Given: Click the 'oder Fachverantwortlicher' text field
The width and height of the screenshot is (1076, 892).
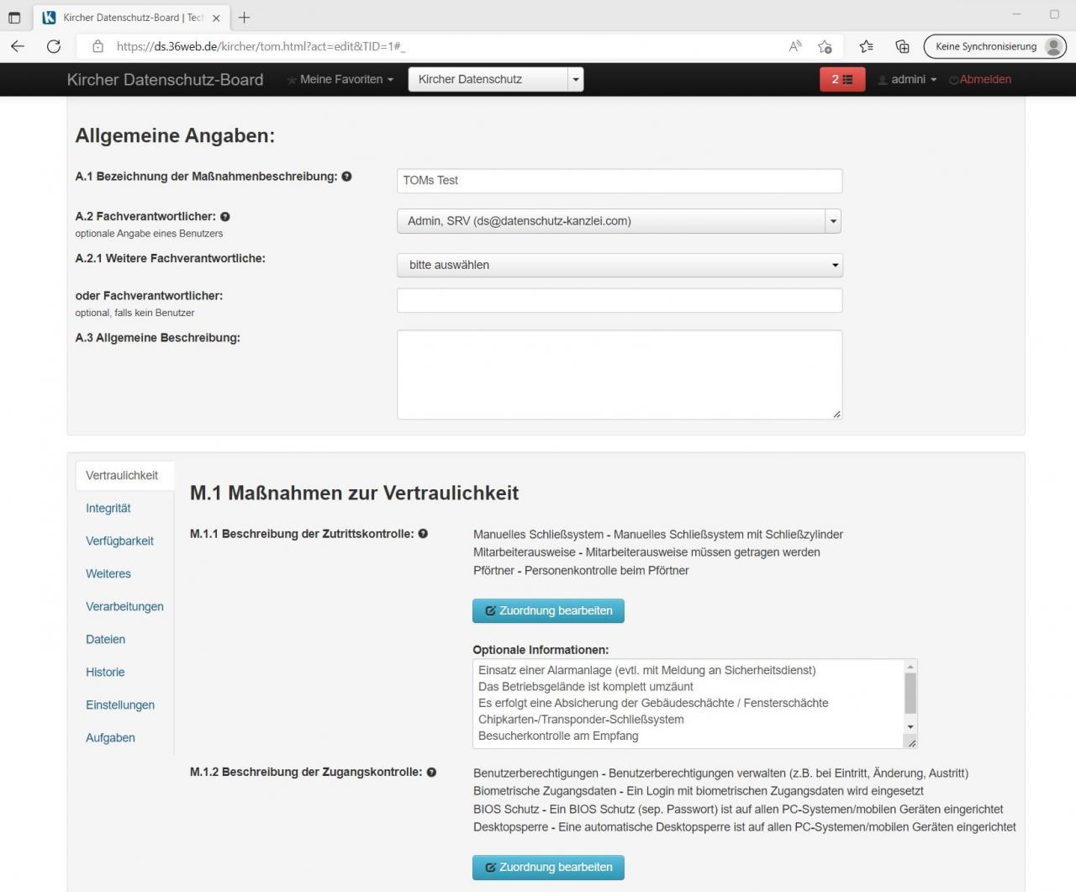Looking at the screenshot, I should [620, 300].
